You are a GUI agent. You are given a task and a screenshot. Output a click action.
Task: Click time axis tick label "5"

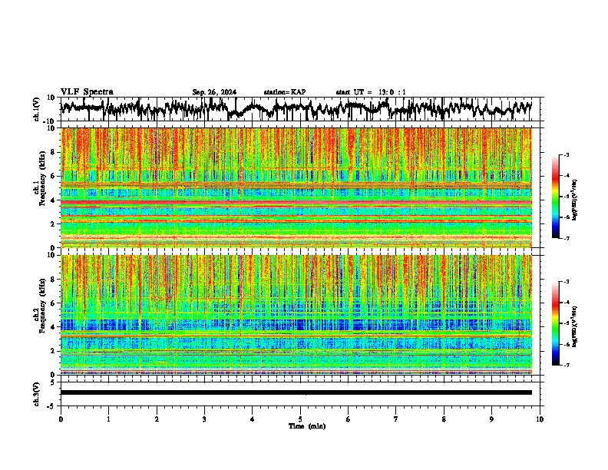[x=300, y=419]
